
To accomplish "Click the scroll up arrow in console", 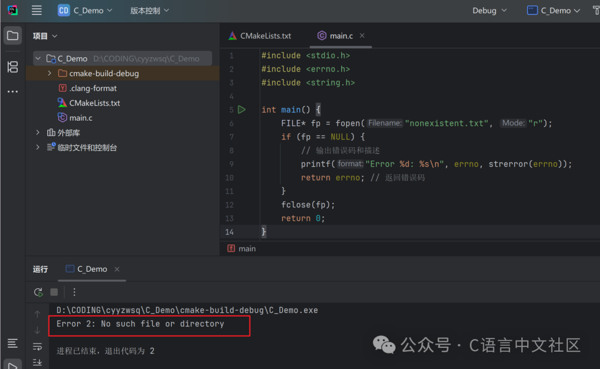I will [x=37, y=315].
